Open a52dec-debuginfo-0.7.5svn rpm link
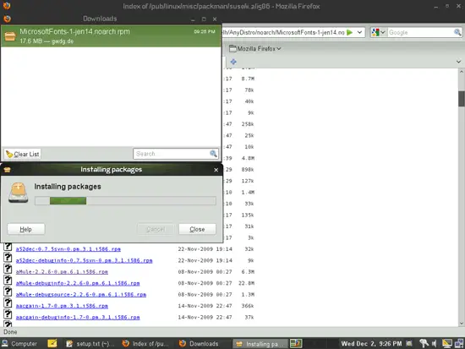Viewport: 465px width, 349px height. click(84, 260)
